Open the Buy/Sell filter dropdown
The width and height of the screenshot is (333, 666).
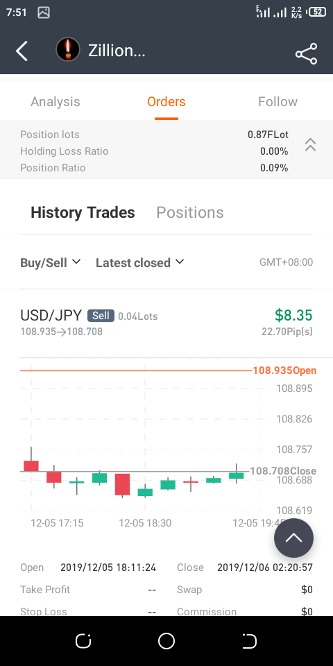click(x=50, y=262)
